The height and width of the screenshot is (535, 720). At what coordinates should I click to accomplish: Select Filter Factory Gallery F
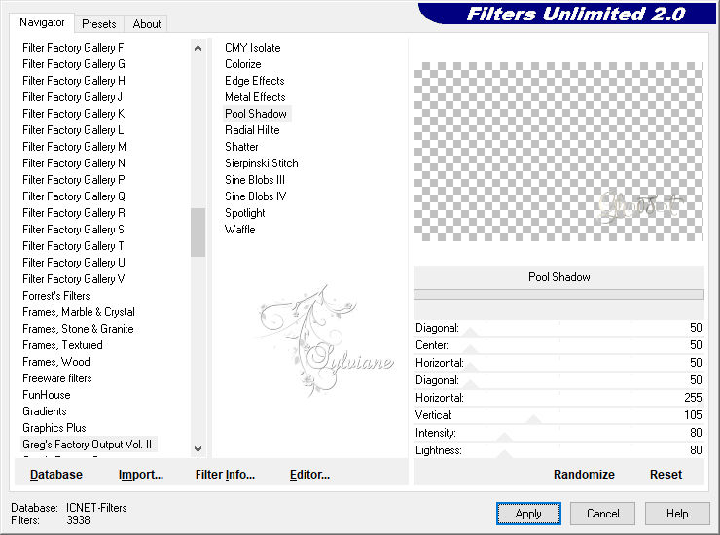click(73, 48)
